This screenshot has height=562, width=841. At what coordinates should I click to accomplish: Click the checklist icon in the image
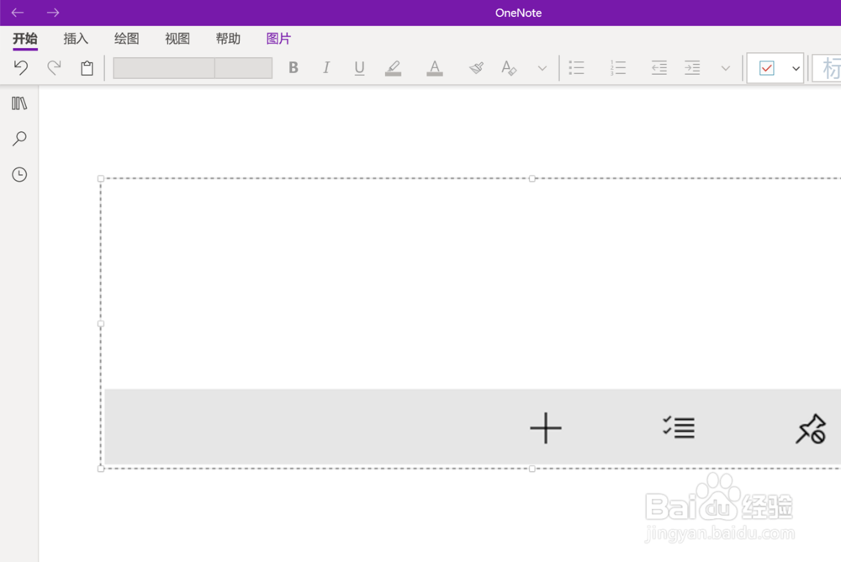point(679,427)
